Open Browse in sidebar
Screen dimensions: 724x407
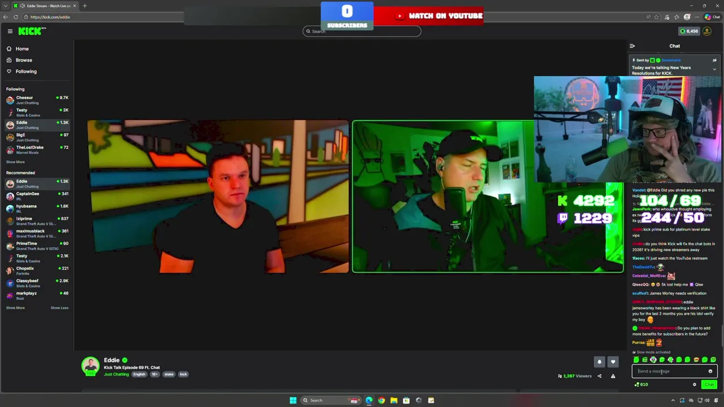click(24, 60)
